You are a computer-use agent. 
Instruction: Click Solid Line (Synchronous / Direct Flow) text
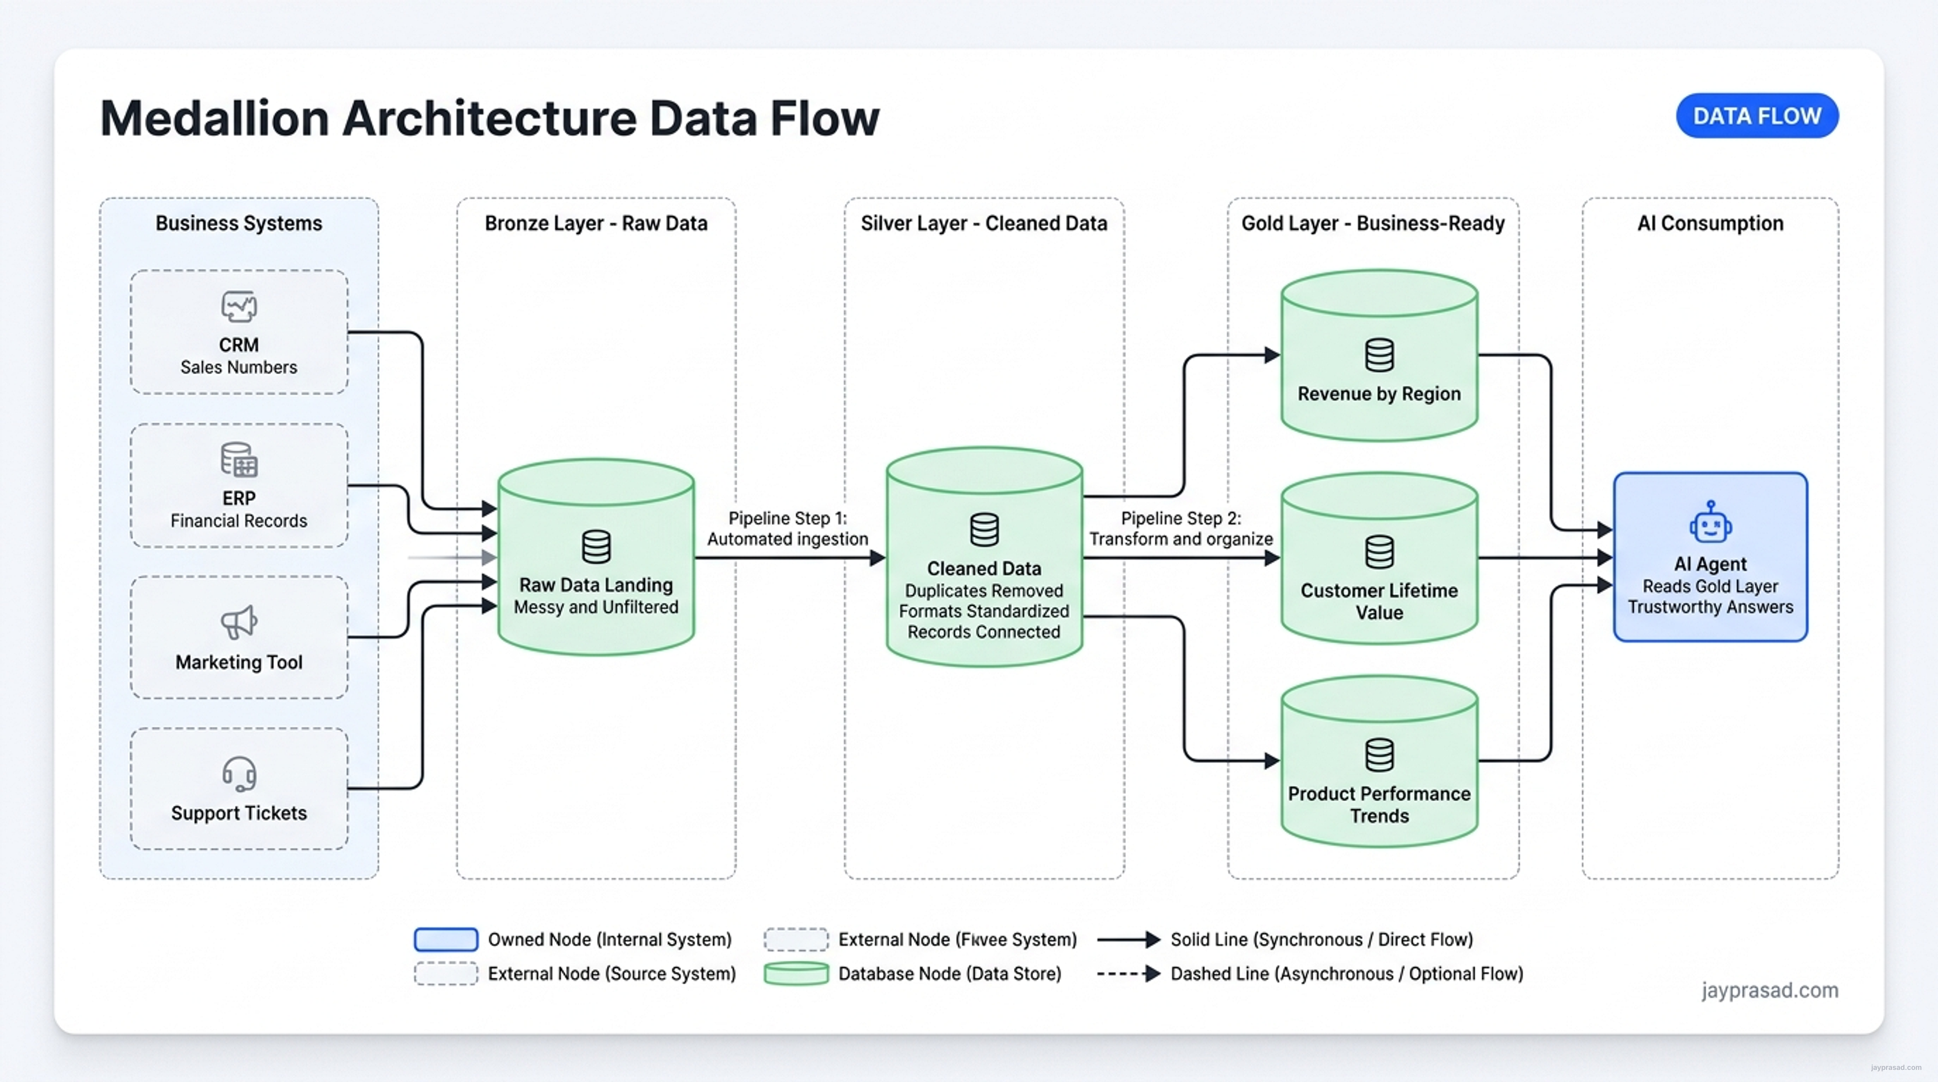[1322, 940]
